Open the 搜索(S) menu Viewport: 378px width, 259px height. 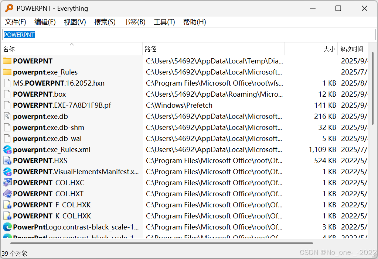(x=105, y=22)
